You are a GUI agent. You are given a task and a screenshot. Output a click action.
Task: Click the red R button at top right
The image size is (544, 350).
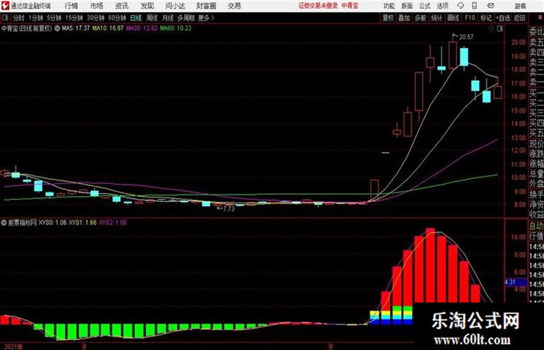coord(540,17)
